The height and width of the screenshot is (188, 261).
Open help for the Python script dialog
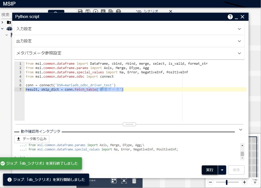[230, 17]
